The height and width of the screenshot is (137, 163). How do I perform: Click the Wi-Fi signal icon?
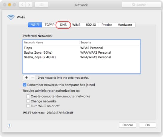[x=11, y=17]
